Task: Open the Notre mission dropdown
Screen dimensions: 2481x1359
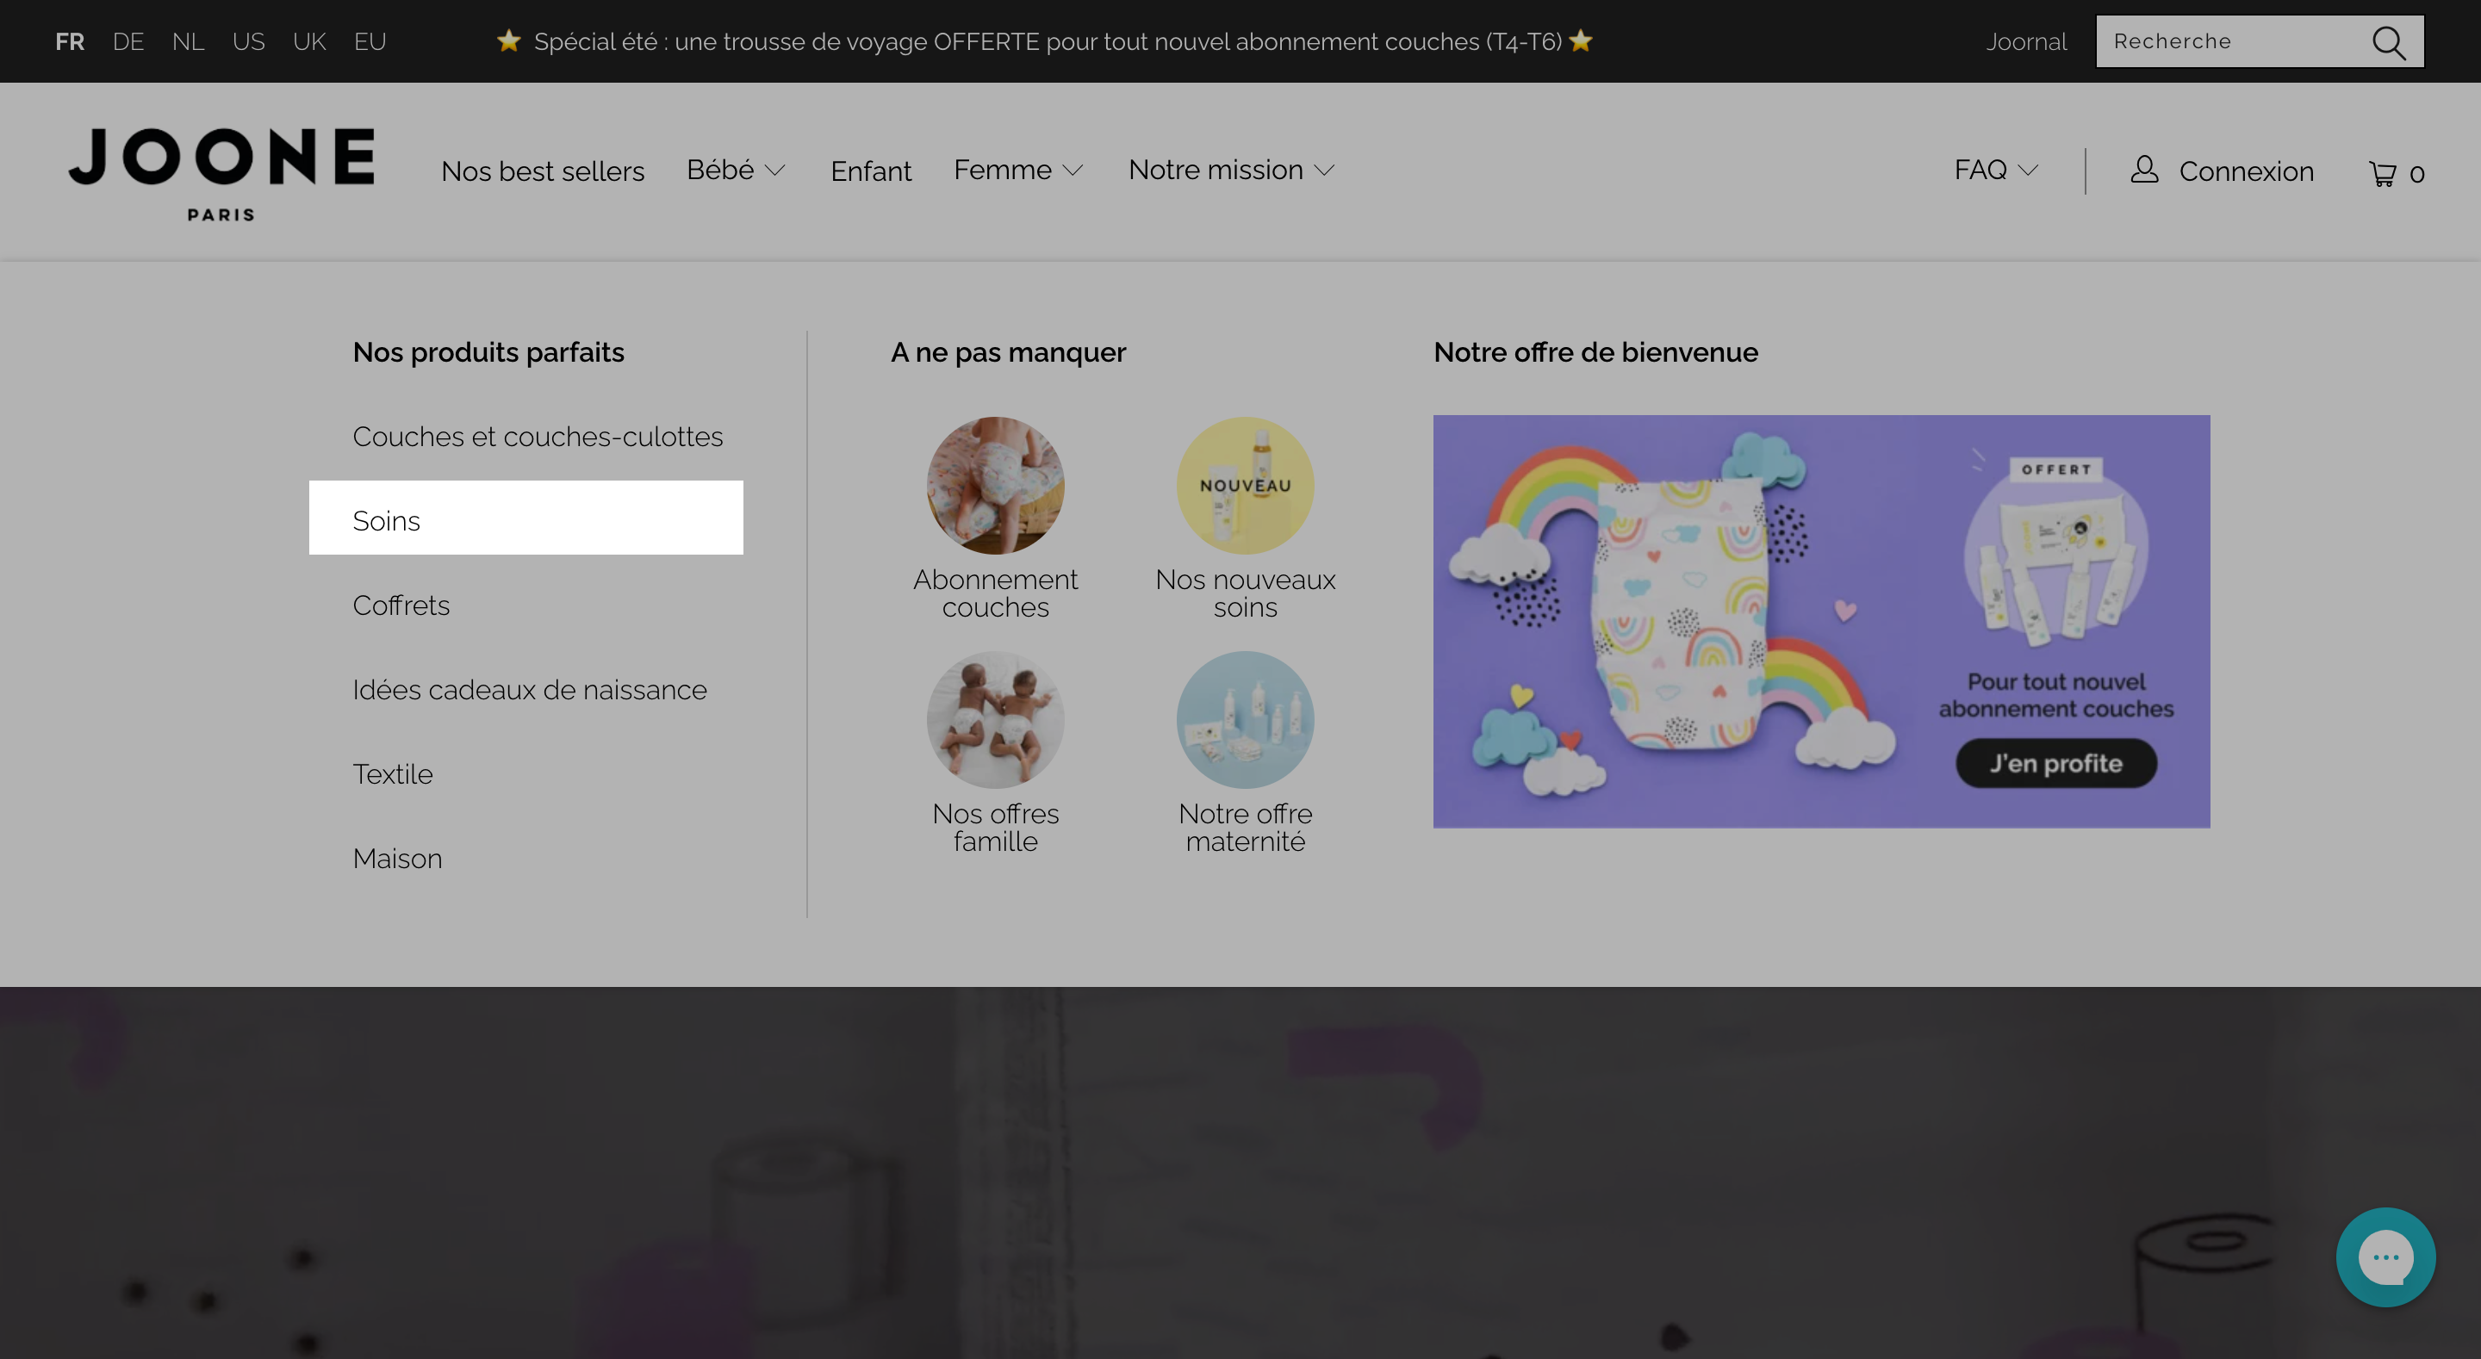Action: [1231, 170]
